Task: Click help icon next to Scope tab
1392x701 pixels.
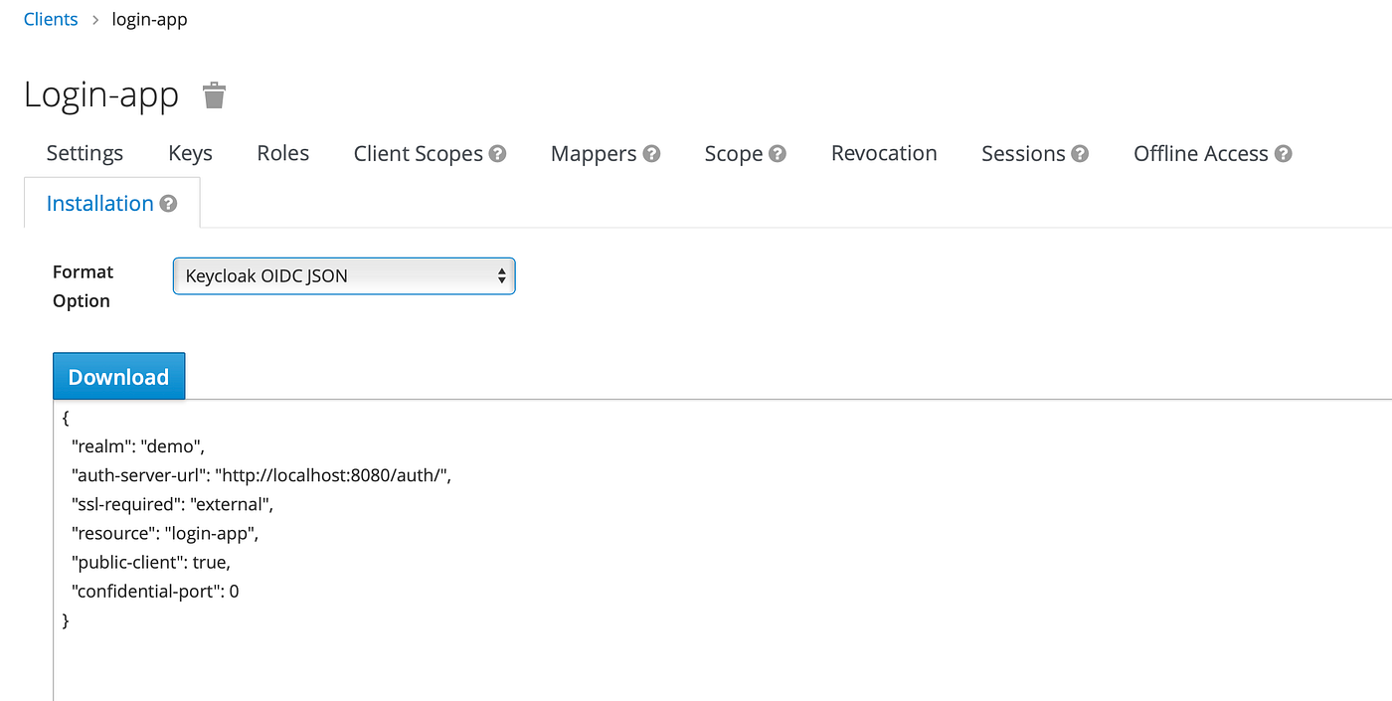Action: [x=778, y=154]
